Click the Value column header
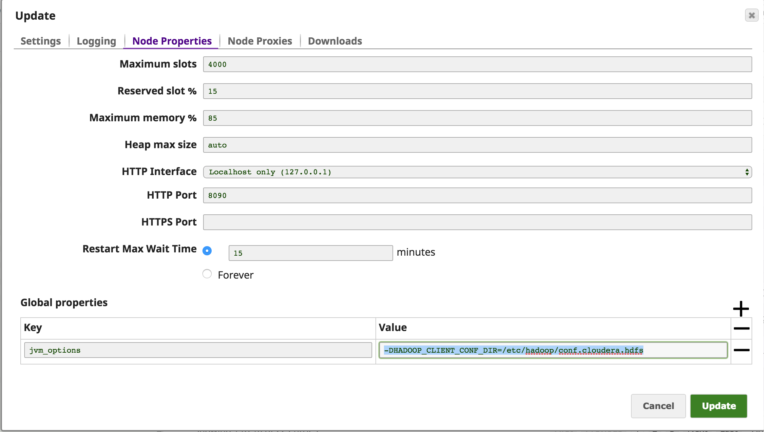The width and height of the screenshot is (764, 432). pyautogui.click(x=392, y=327)
